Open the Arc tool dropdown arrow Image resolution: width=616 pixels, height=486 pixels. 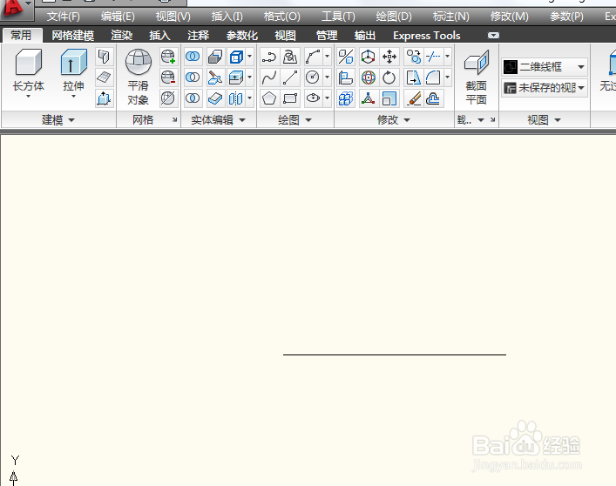327,57
